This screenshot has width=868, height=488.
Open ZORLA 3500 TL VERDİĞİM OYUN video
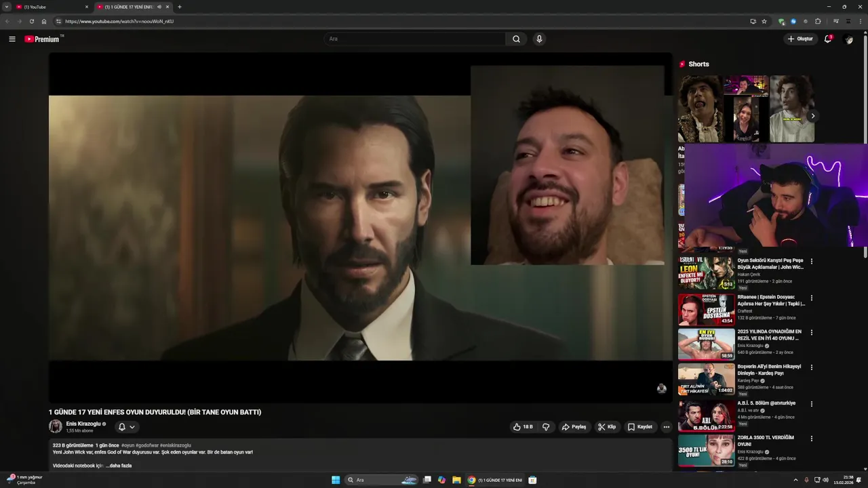[765, 441]
